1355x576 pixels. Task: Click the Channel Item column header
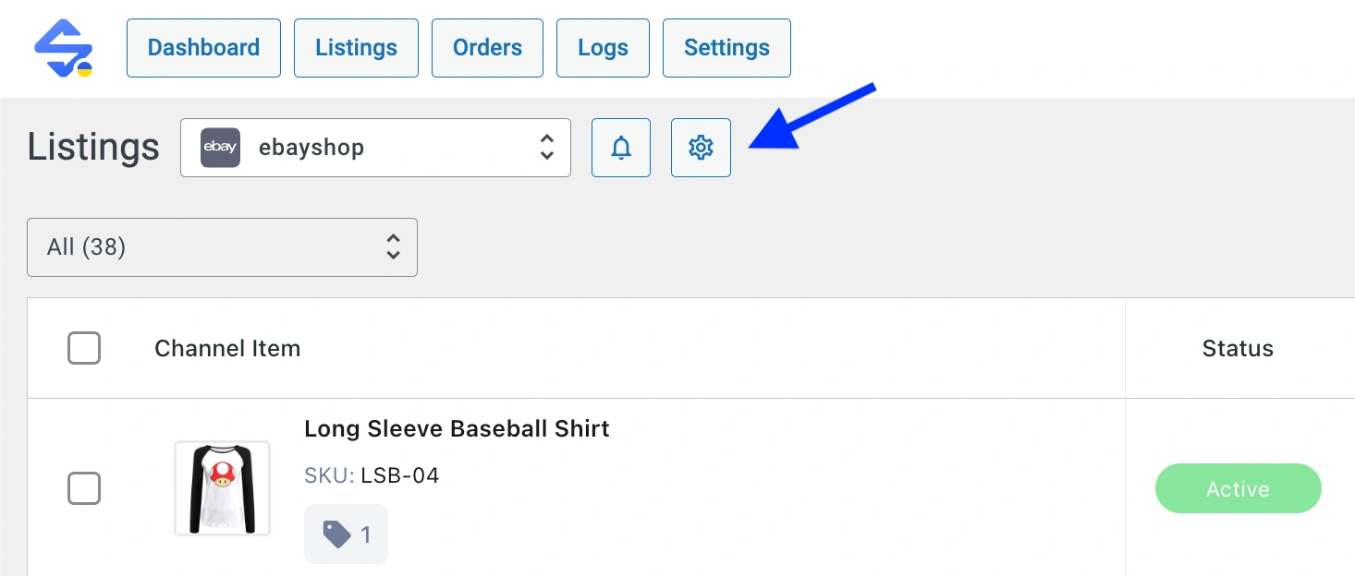(x=227, y=348)
